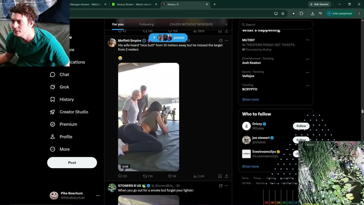Close the shoovy Stream browser tab

pyautogui.click(x=156, y=4)
